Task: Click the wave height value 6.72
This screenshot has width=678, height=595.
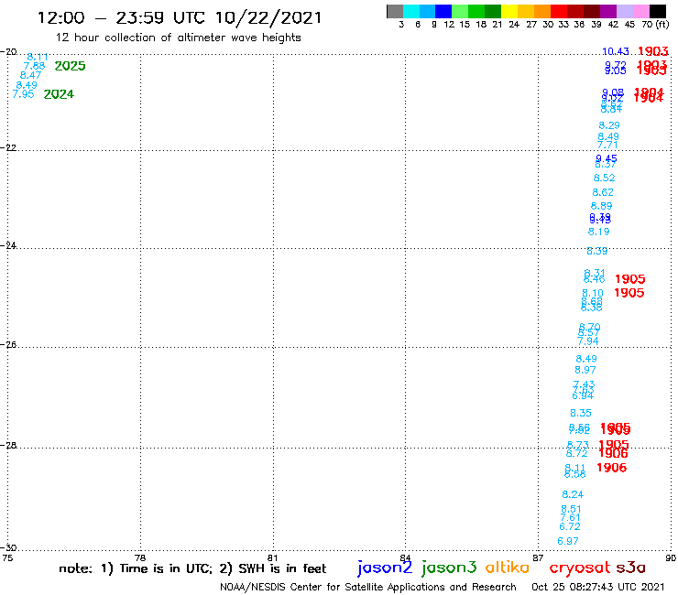Action: tap(570, 526)
